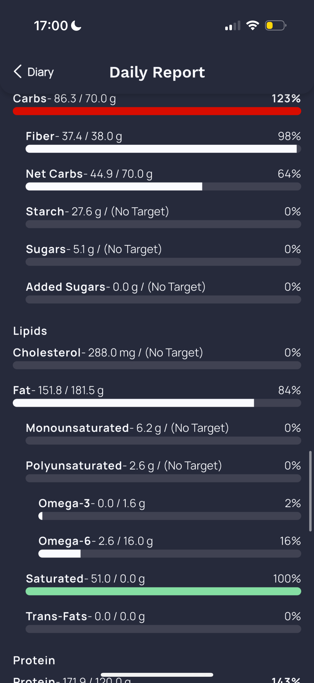
Task: Click the vertical scrollbar indicator
Action: click(310, 491)
